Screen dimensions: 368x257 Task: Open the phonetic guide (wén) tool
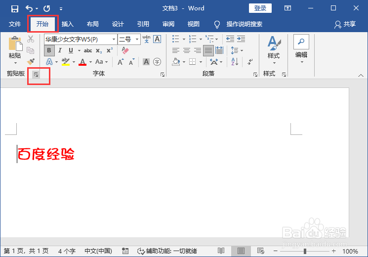click(x=146, y=39)
